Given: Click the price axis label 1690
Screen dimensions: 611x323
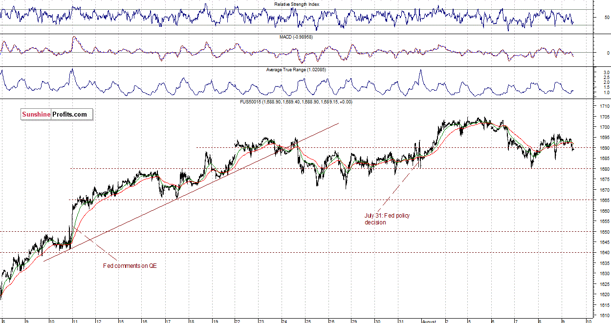Looking at the screenshot, I should pyautogui.click(x=605, y=148).
